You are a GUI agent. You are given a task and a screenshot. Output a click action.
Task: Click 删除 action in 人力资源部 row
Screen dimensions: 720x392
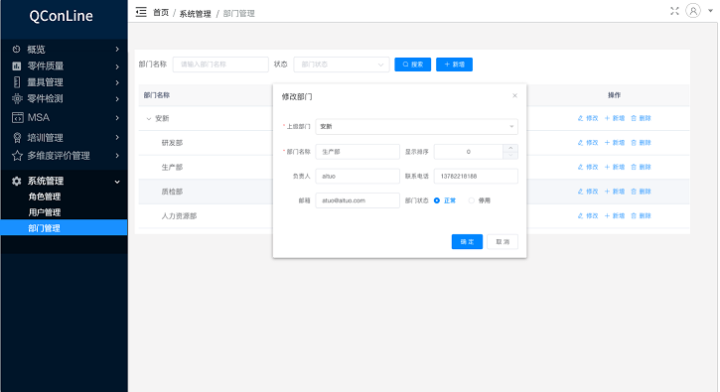(641, 215)
